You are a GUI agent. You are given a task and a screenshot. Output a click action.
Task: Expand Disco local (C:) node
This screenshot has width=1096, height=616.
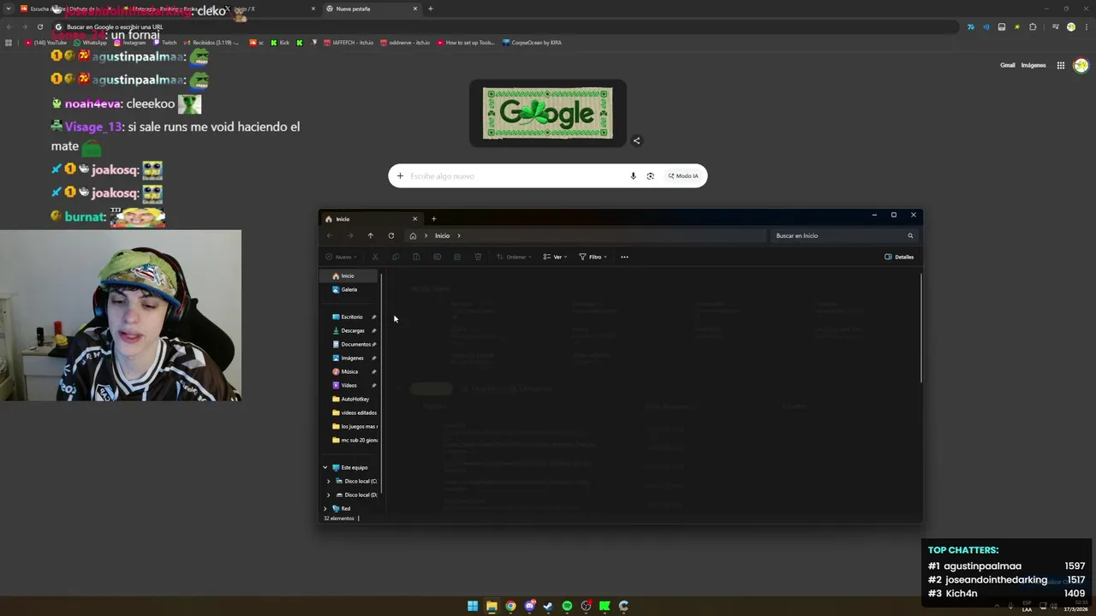(x=328, y=481)
